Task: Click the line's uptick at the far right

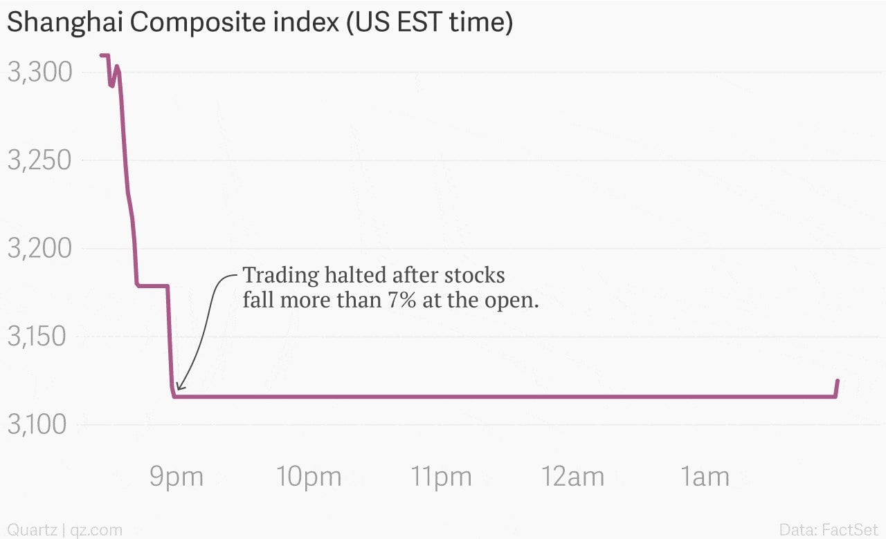Action: 836,388
